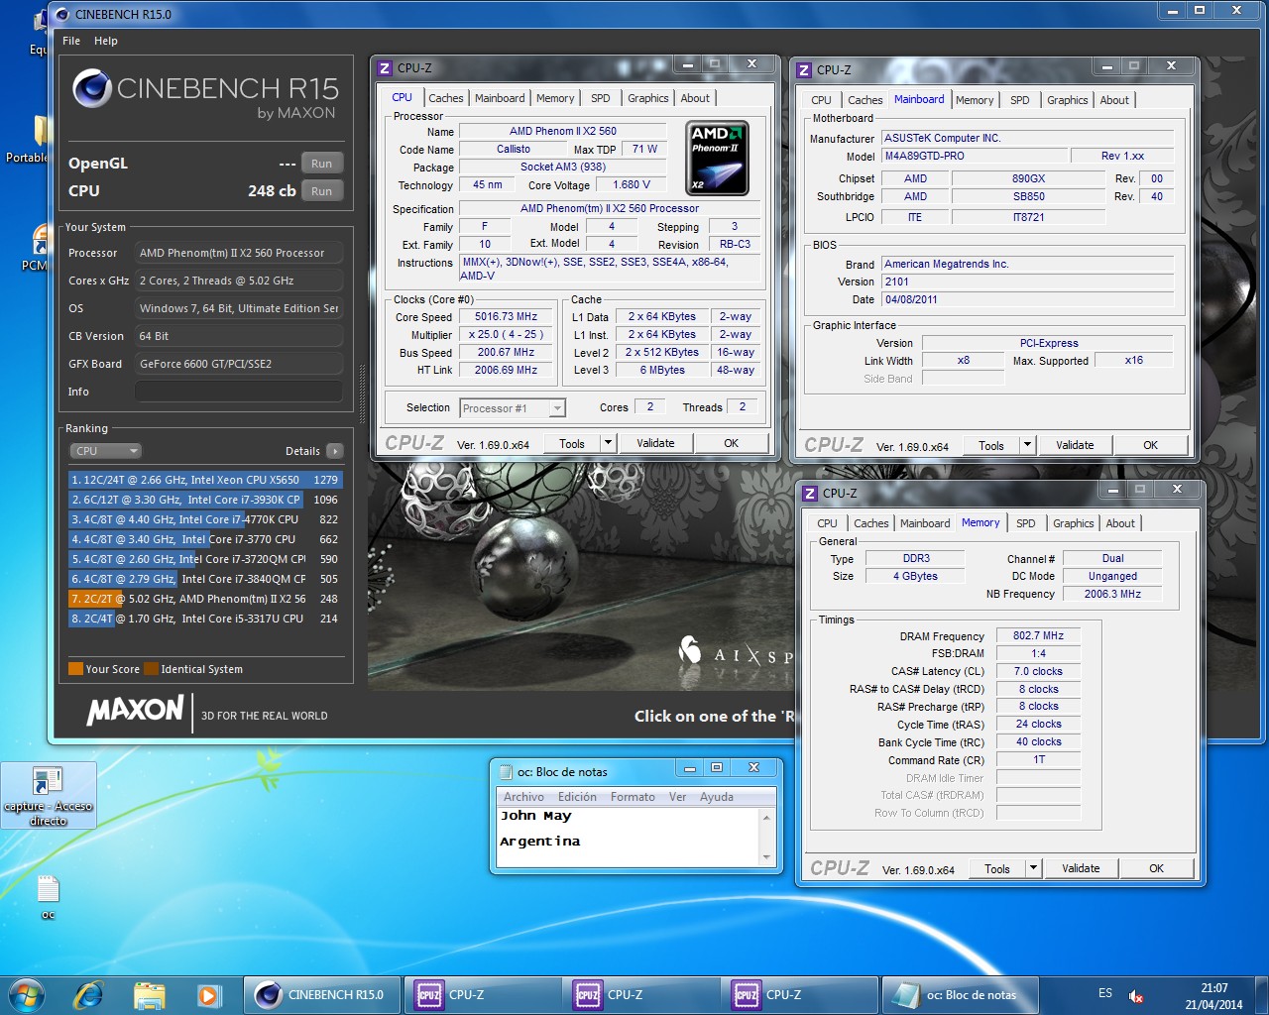Viewport: 1269px width, 1015px height.
Task: Select ranking entry 8 Core i5-3317U
Action: tap(205, 619)
